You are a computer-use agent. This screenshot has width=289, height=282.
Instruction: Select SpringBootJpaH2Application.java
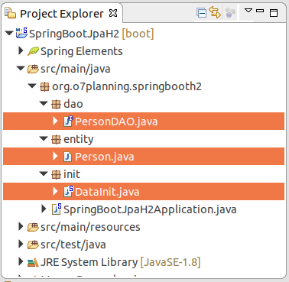click(x=150, y=209)
